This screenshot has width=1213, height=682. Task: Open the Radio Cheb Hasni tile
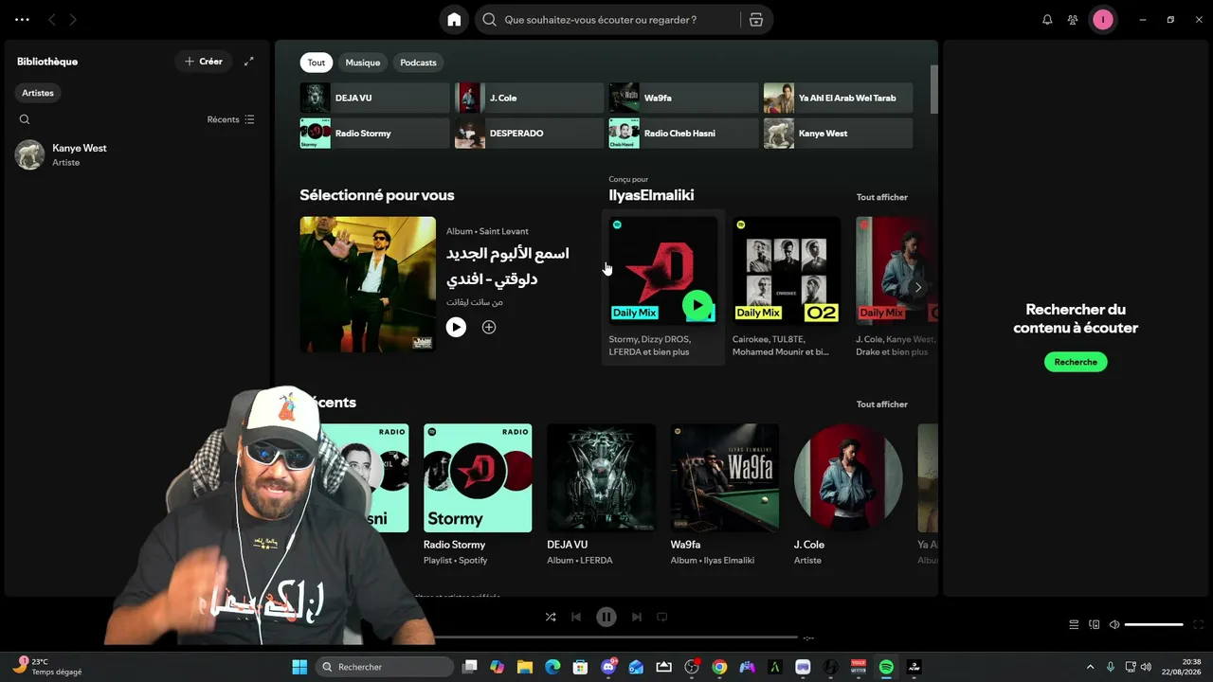click(x=683, y=134)
